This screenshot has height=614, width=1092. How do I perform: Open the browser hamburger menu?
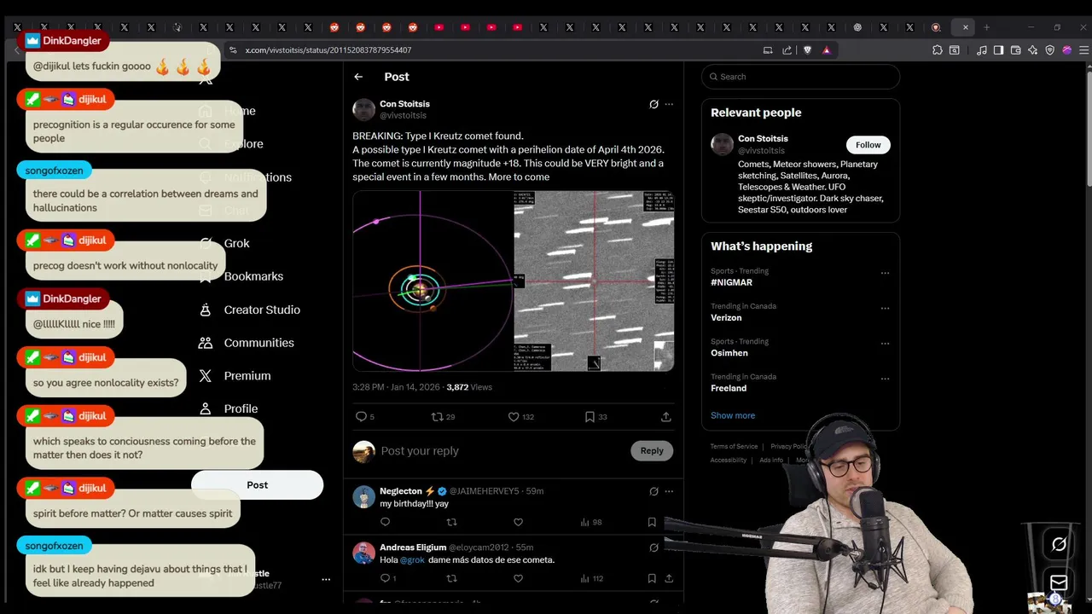coord(1083,50)
